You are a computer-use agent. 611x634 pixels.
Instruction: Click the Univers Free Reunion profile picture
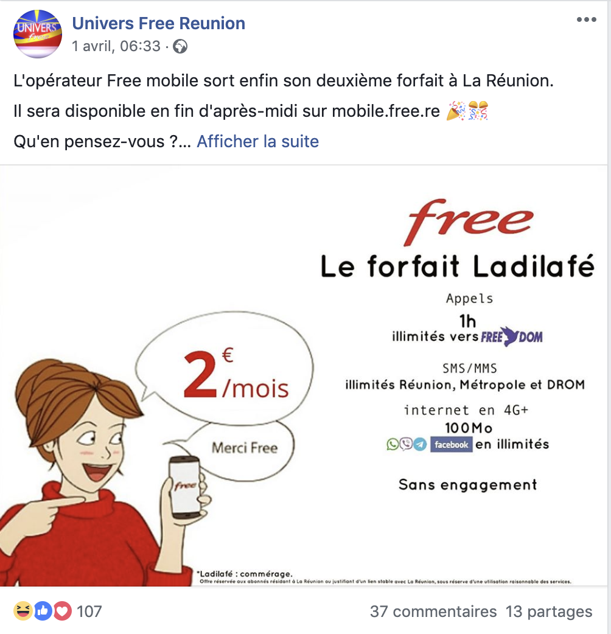coord(38,34)
